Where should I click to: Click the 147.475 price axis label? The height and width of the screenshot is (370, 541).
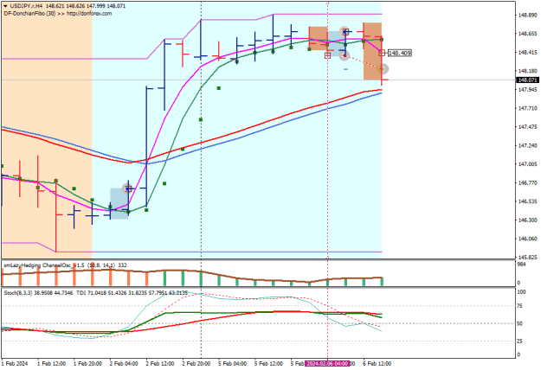[x=528, y=127]
